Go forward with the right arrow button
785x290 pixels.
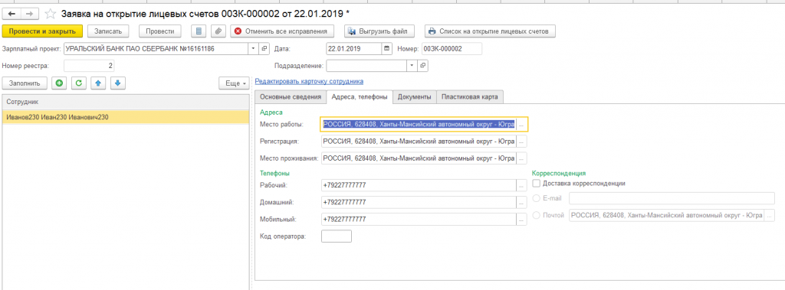(30, 13)
